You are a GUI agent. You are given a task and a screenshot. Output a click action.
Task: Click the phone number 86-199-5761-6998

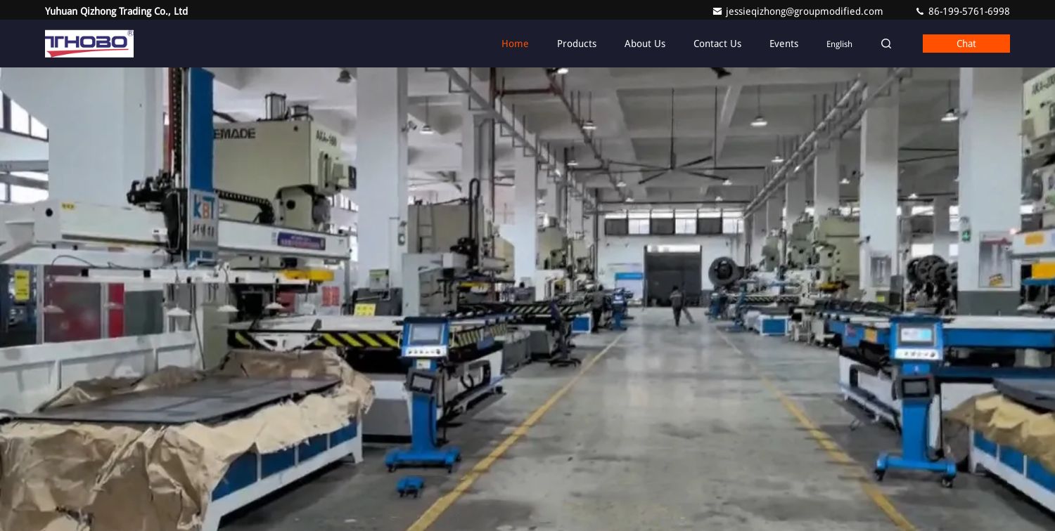968,11
